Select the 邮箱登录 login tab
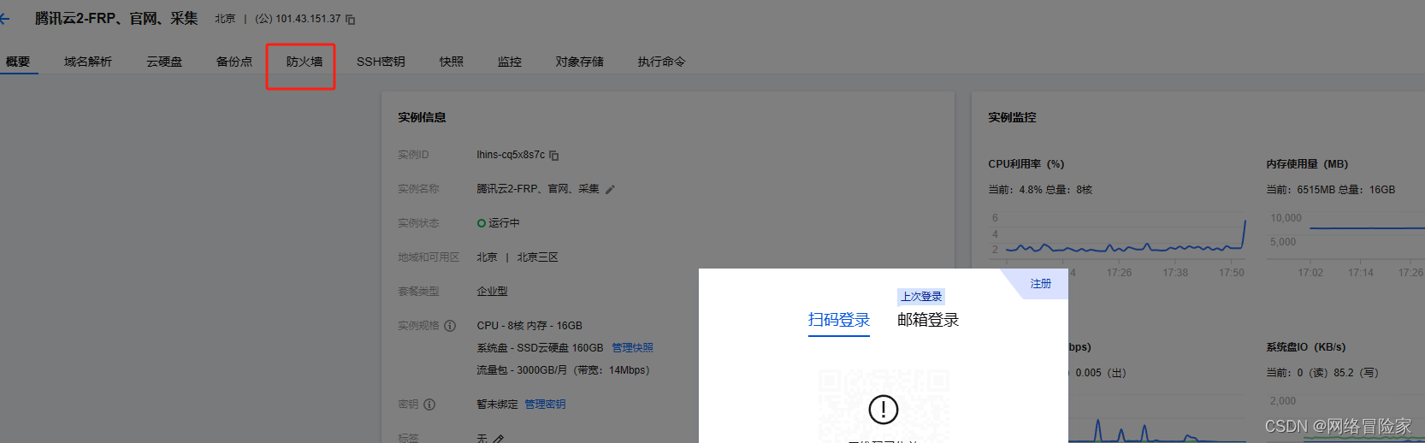This screenshot has width=1425, height=443. click(x=928, y=320)
